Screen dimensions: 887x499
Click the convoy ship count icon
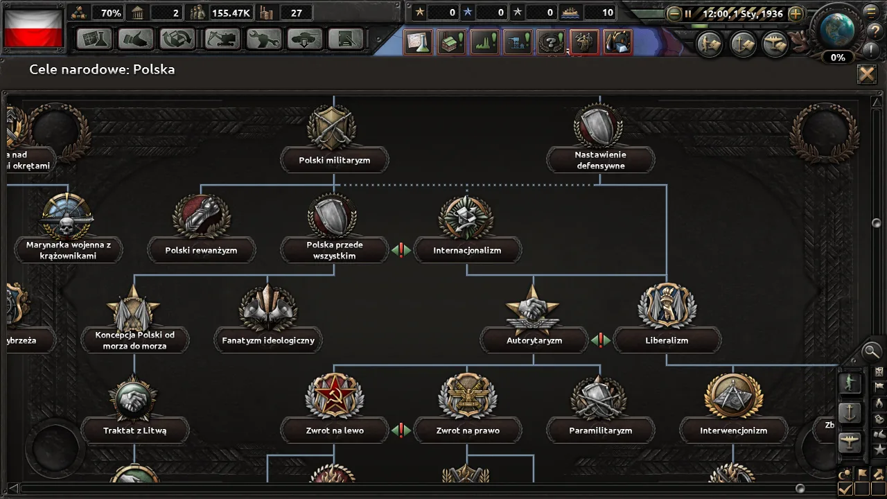571,12
